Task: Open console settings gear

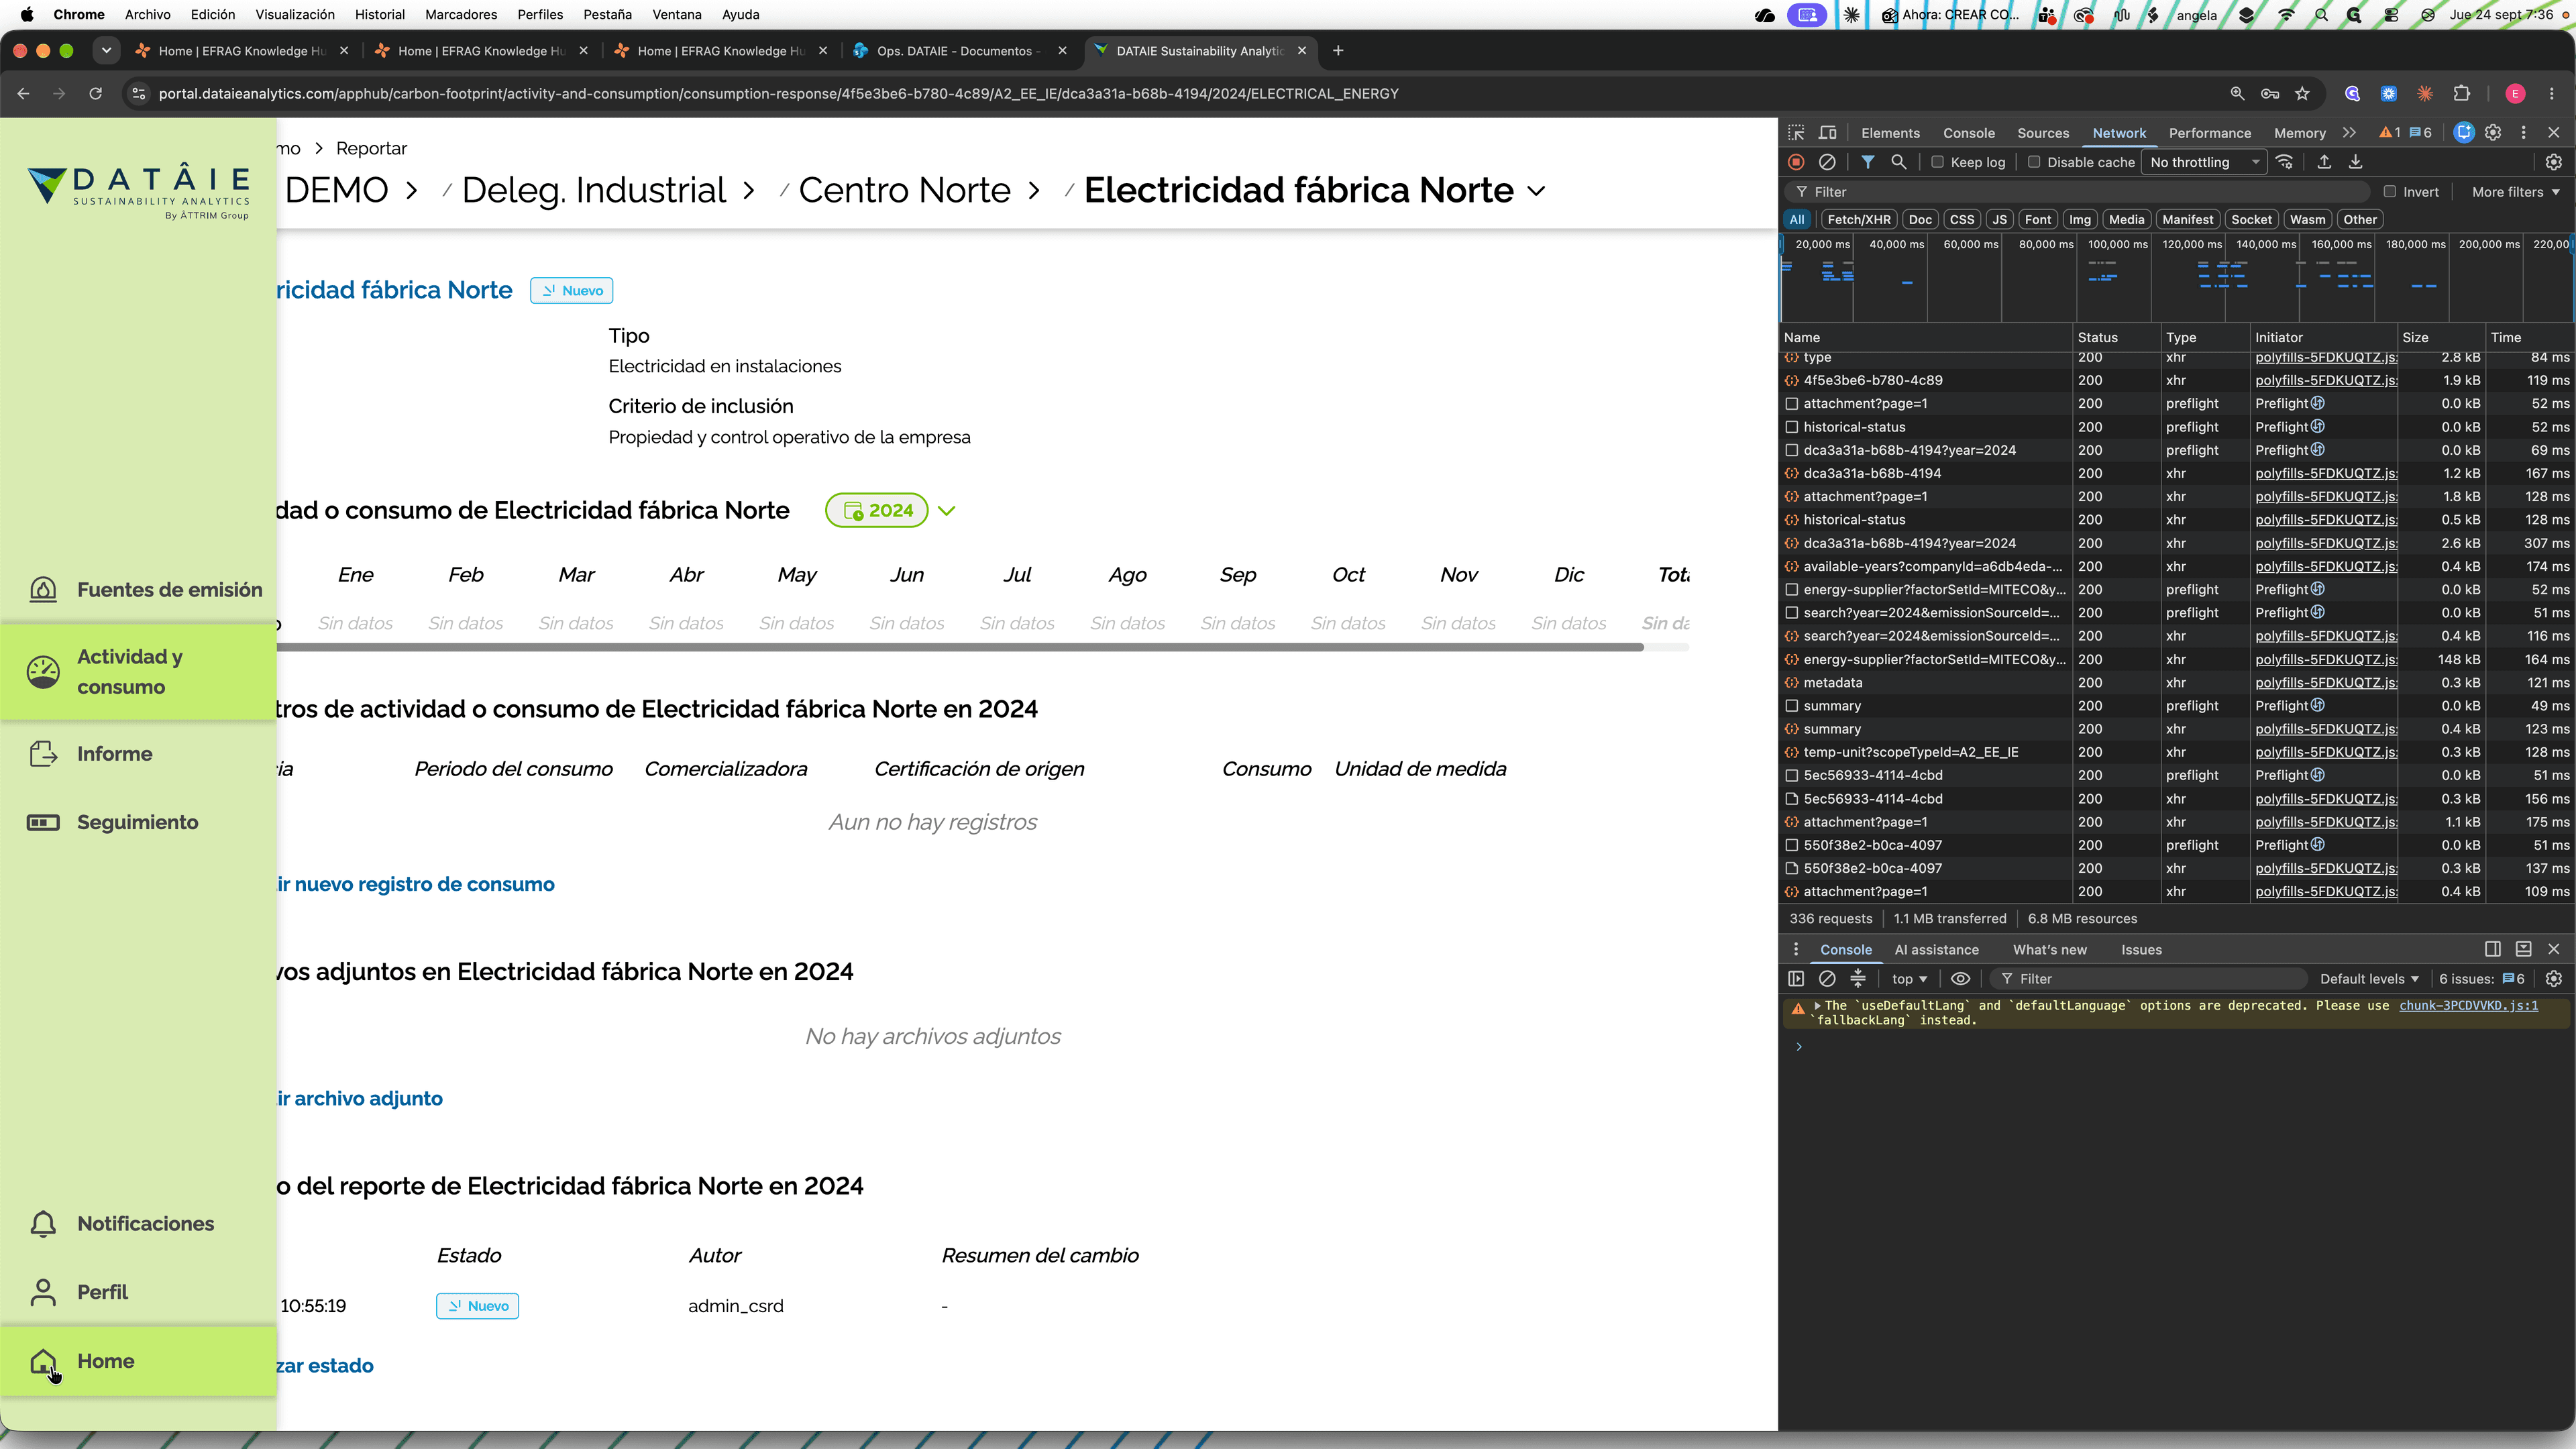Action: pyautogui.click(x=2553, y=979)
